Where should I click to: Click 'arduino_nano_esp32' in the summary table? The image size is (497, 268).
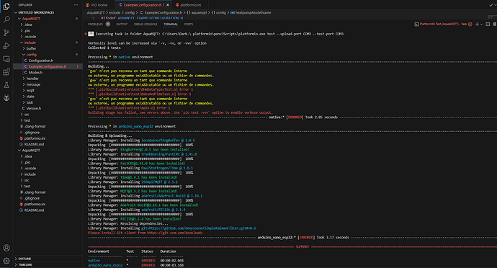point(105,265)
